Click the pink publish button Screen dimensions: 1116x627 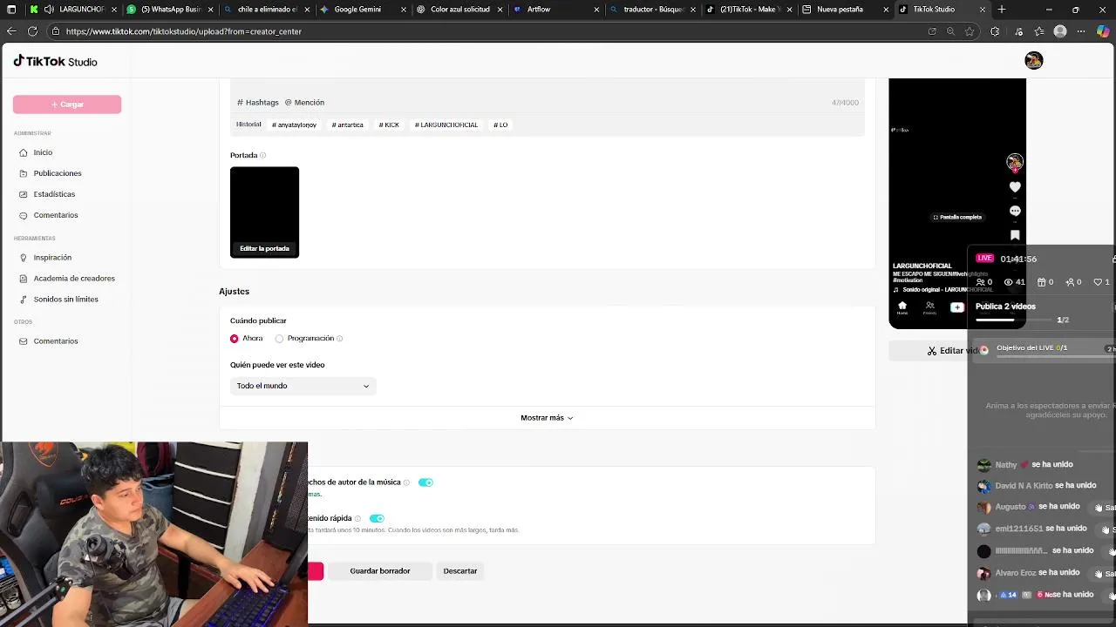pyautogui.click(x=316, y=571)
